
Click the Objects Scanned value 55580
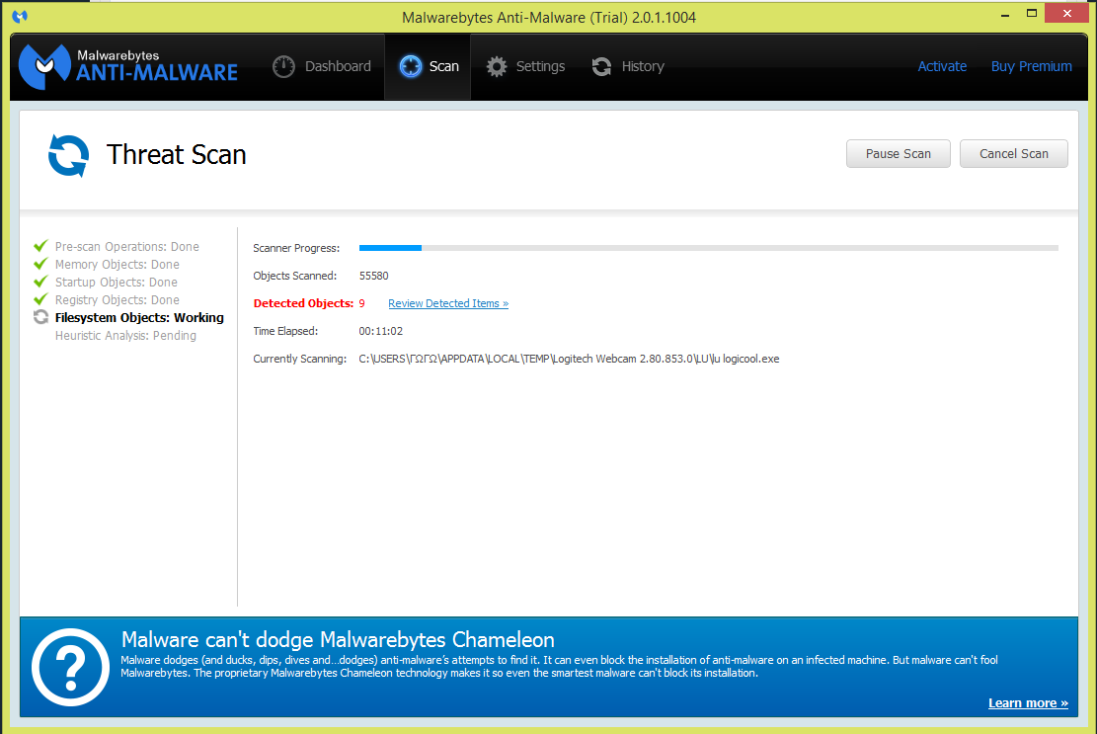click(373, 276)
